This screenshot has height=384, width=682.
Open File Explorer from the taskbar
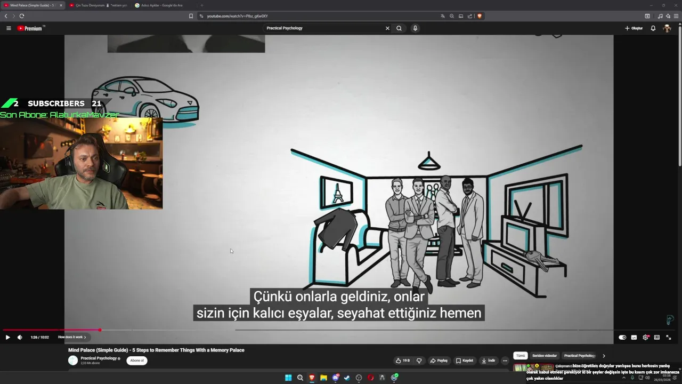pos(323,378)
